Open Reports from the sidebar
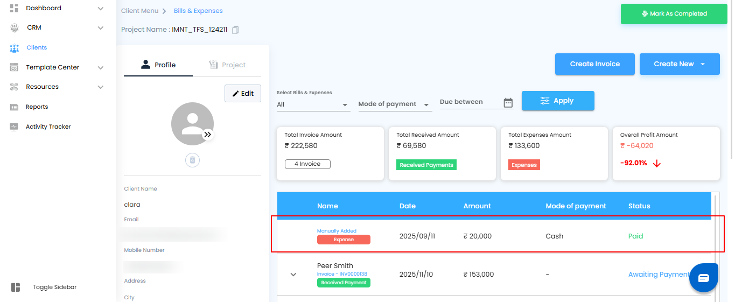This screenshot has width=735, height=302. pos(37,107)
